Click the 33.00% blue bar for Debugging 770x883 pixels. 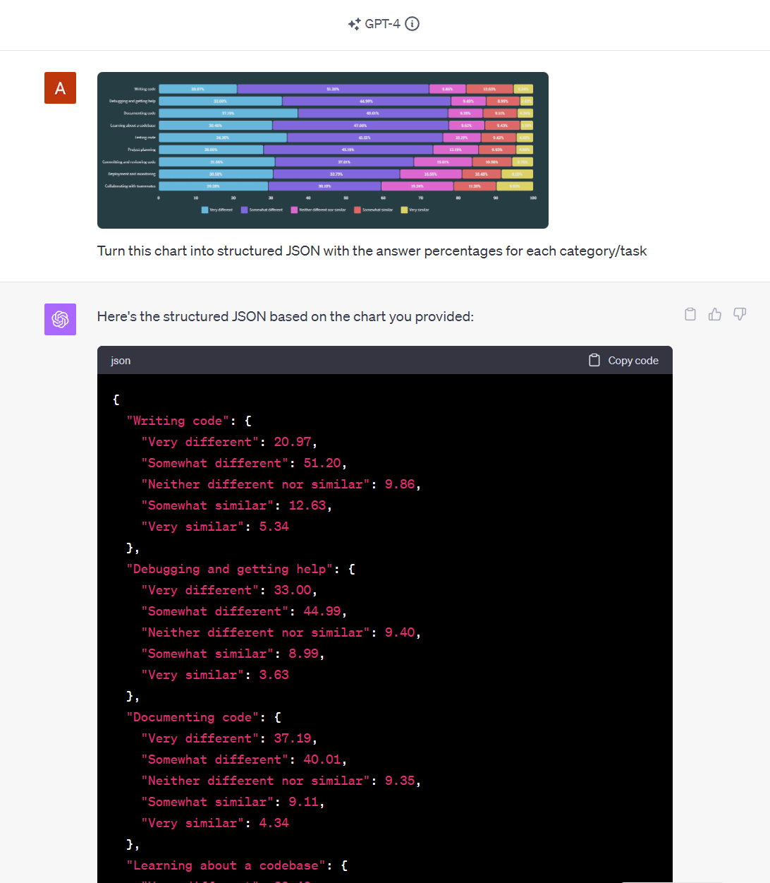tap(220, 101)
